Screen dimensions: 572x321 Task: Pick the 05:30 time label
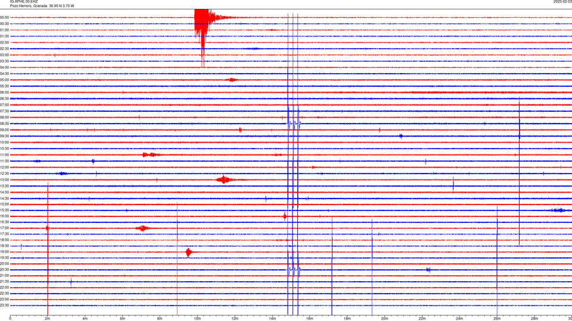tap(4, 86)
